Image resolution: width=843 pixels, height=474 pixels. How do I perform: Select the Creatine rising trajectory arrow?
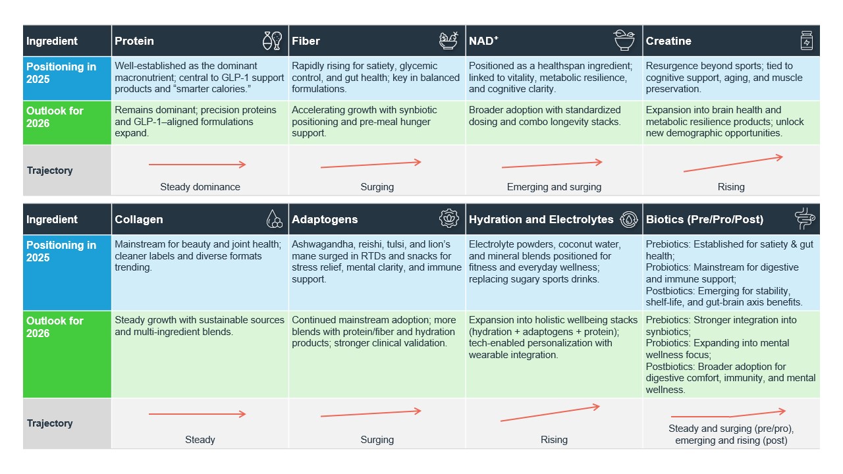(733, 164)
